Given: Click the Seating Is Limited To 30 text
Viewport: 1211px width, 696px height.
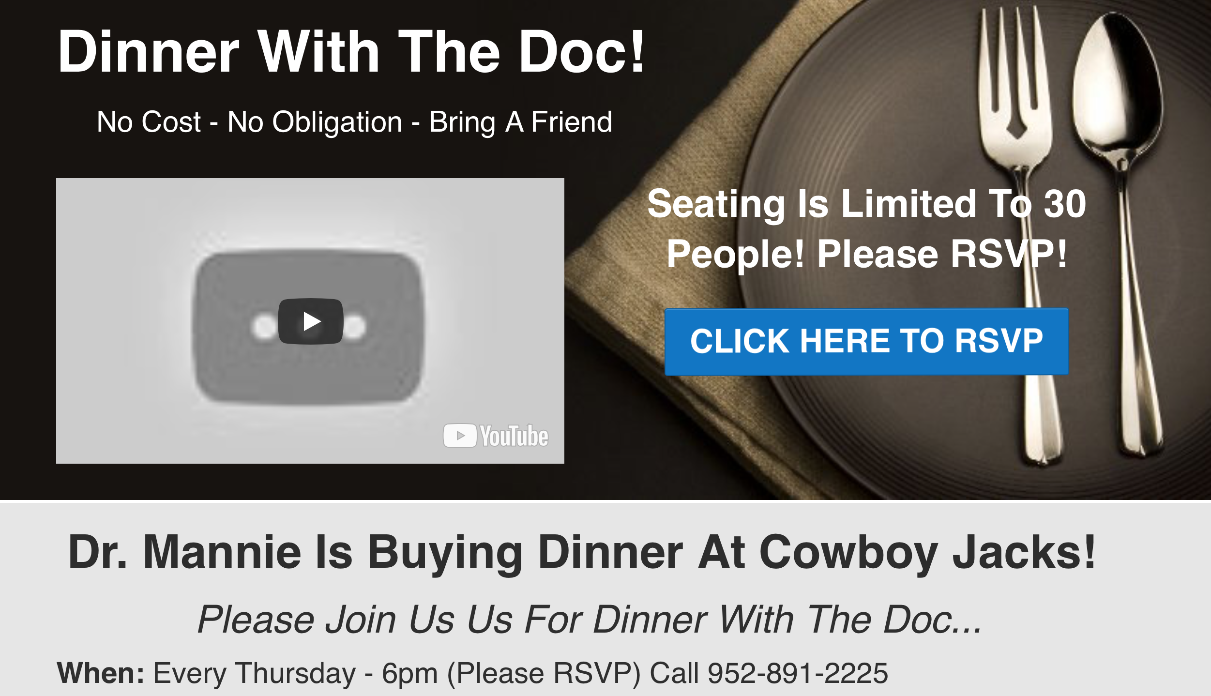Looking at the screenshot, I should click(866, 204).
